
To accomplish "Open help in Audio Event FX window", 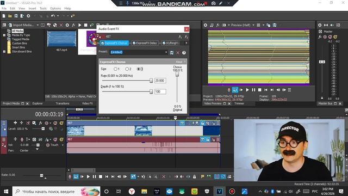I will point(184,53).
